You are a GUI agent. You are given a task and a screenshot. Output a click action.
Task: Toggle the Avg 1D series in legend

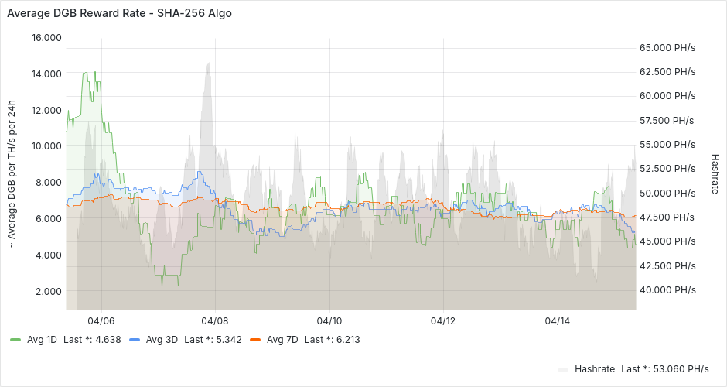(42, 340)
